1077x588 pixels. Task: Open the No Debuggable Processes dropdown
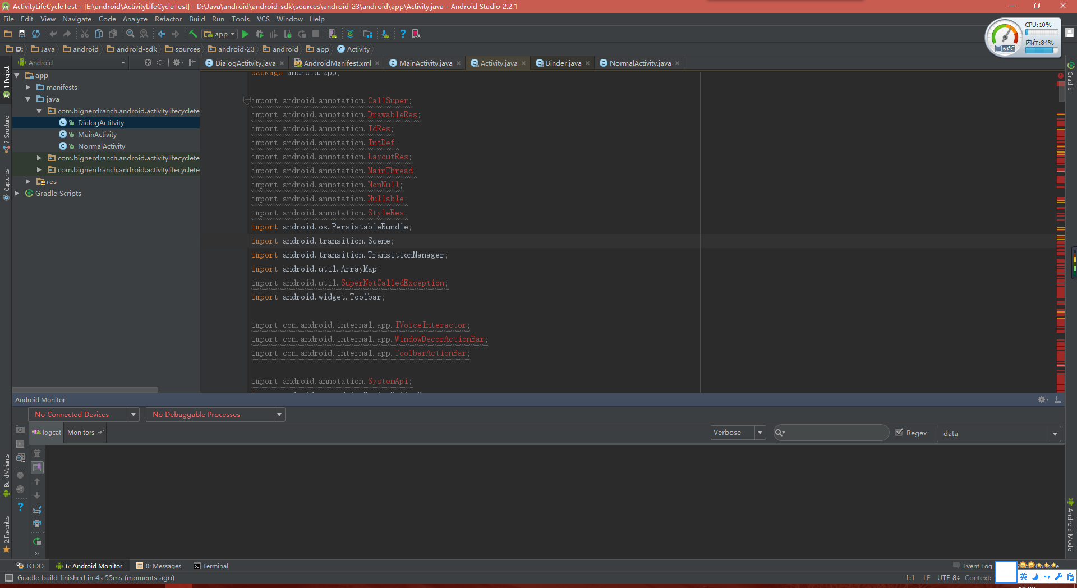[x=215, y=415]
